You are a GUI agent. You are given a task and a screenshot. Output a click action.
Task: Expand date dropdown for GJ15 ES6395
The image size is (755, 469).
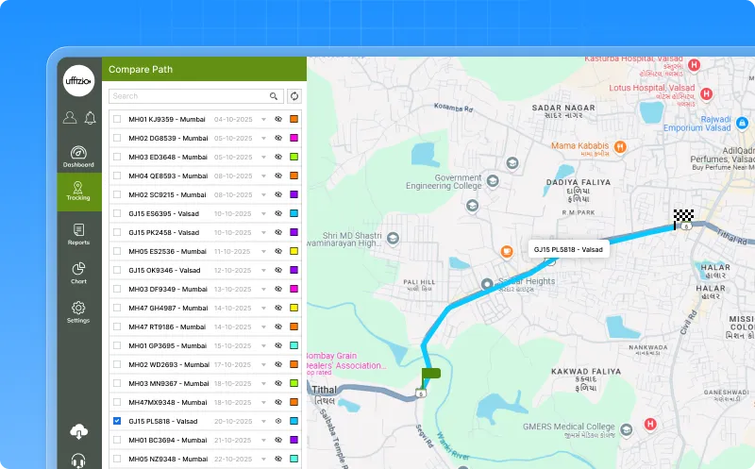click(264, 213)
